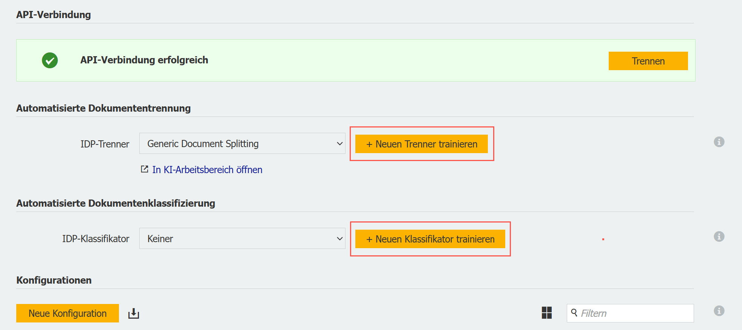
Task: Click the IDP-Klassifikator field label
Action: coord(96,239)
